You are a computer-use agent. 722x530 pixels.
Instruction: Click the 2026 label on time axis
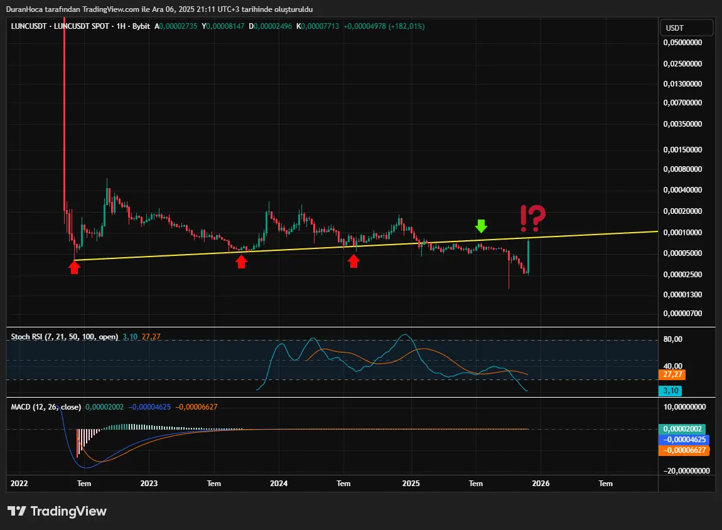pos(541,483)
